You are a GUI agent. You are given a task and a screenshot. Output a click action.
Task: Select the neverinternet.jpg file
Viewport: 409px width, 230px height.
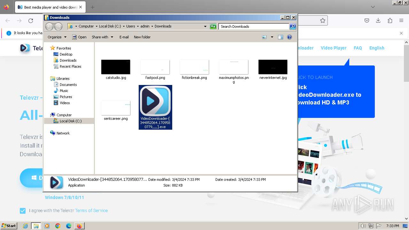pos(273,69)
